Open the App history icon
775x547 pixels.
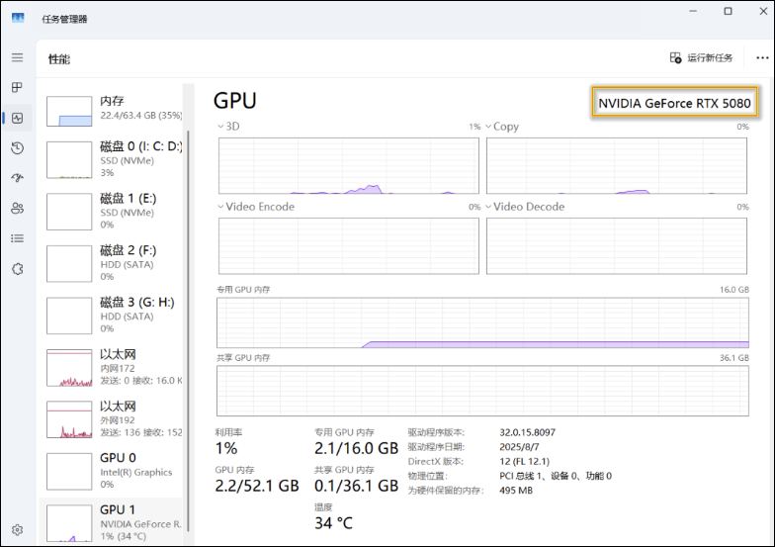coord(17,148)
